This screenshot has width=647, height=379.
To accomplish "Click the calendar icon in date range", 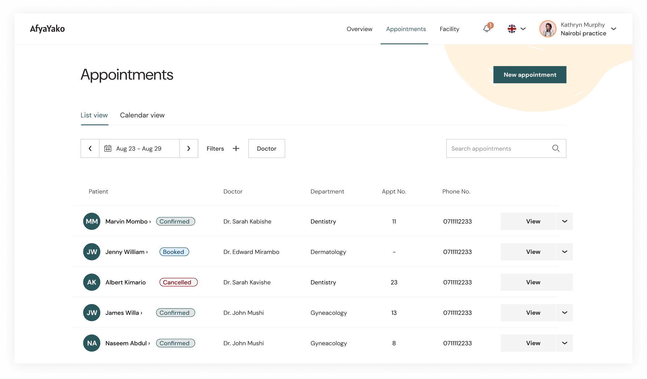I will [x=108, y=148].
